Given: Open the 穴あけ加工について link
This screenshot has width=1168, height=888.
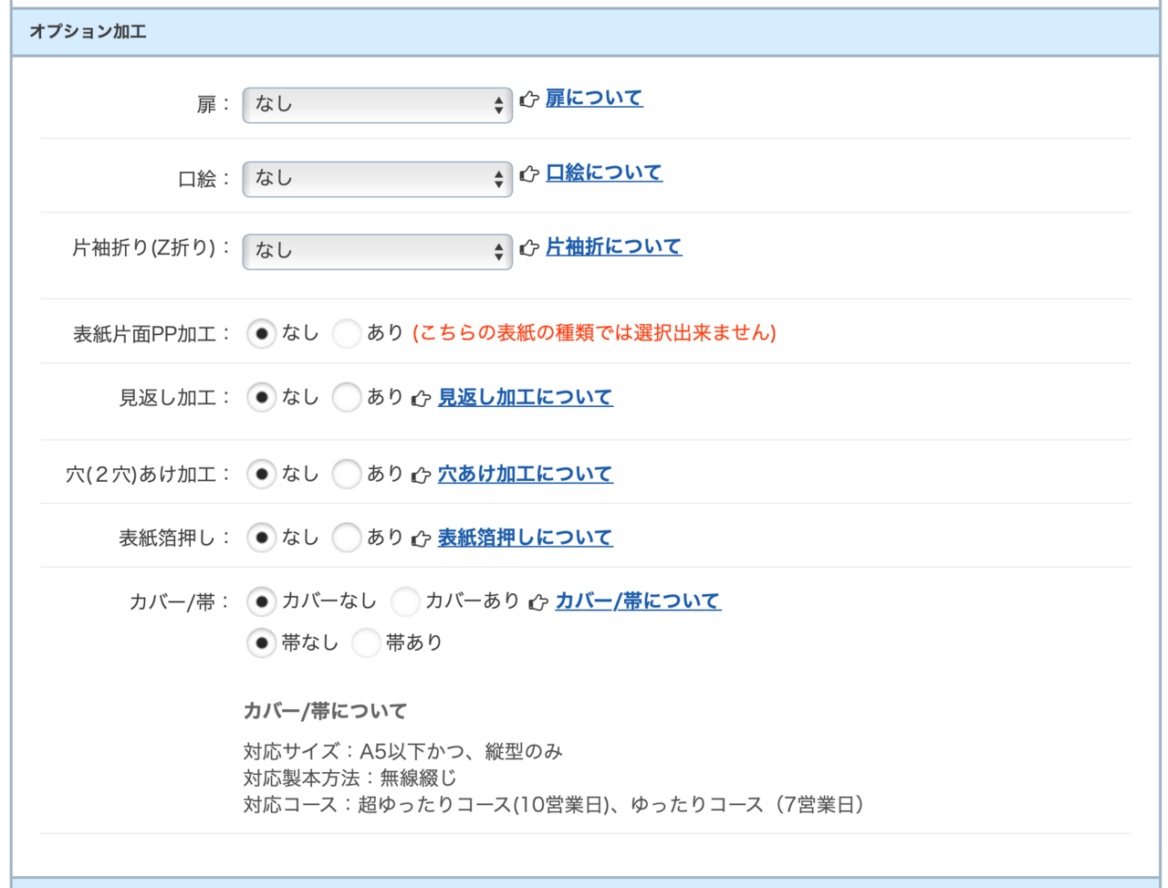Looking at the screenshot, I should [x=527, y=474].
